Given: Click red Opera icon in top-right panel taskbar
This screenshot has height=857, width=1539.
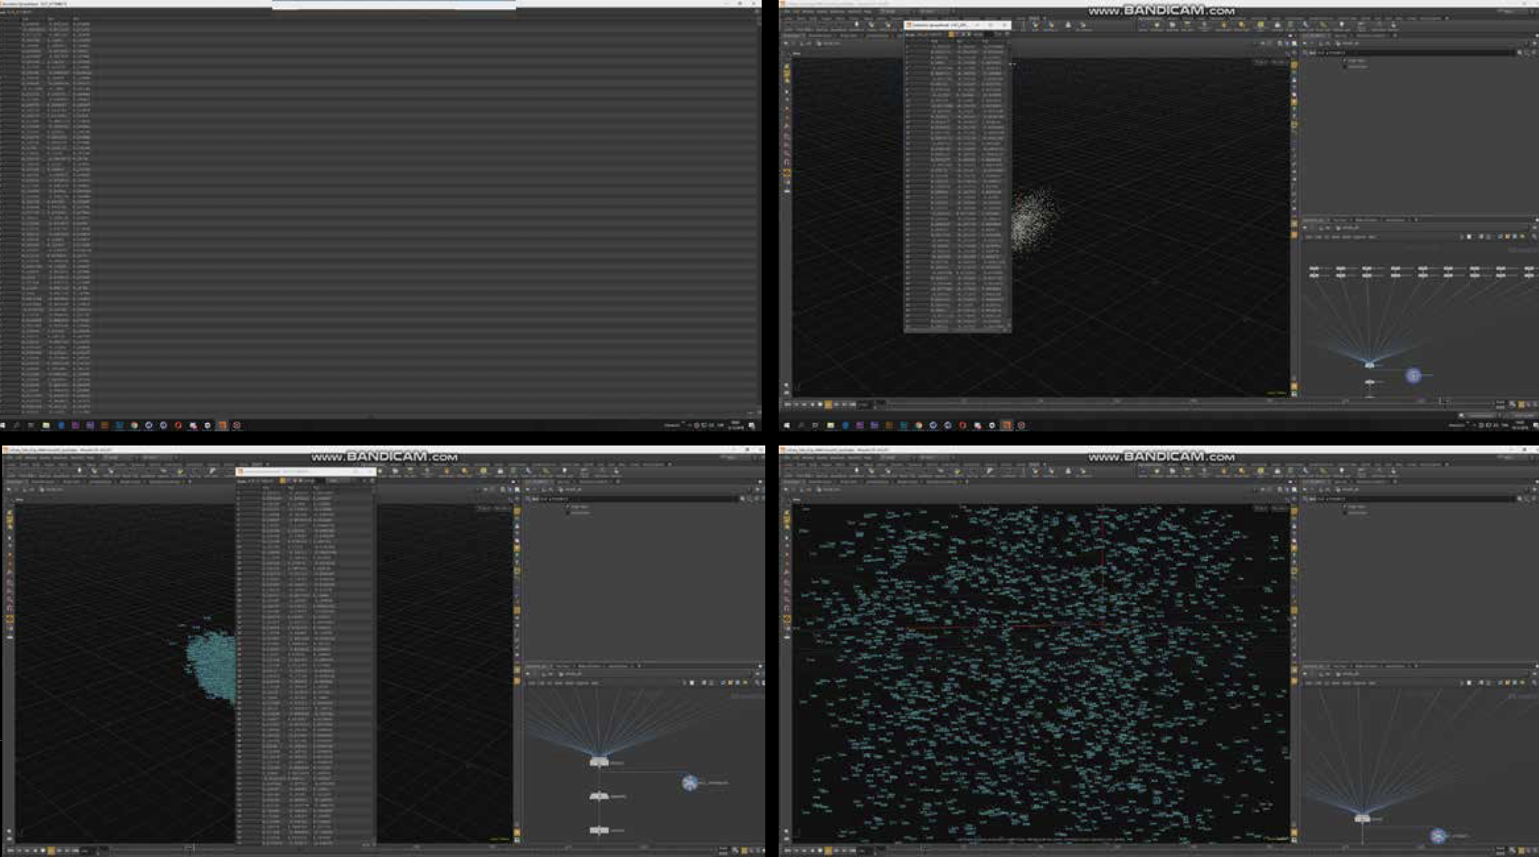Looking at the screenshot, I should point(962,426).
